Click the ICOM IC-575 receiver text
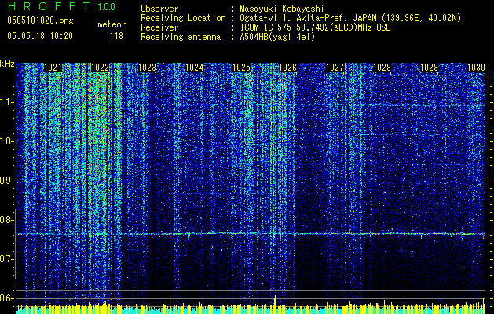This screenshot has width=494, height=314. 315,27
